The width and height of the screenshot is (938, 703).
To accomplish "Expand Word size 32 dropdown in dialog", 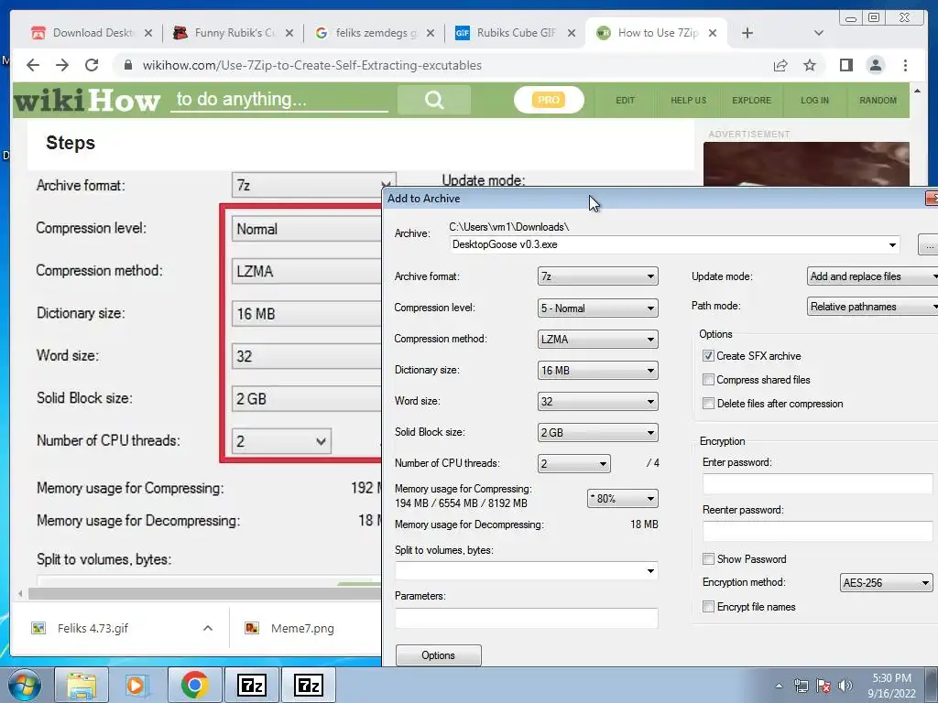I will [597, 401].
